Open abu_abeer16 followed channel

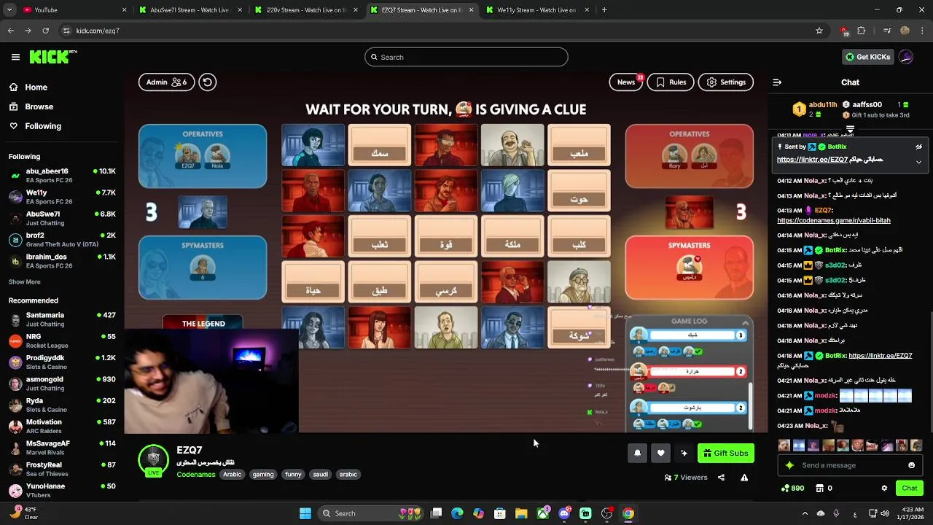coord(62,176)
